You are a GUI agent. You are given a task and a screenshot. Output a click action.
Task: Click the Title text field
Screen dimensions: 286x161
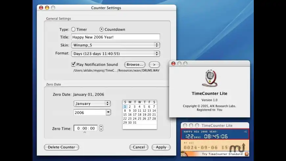[115, 37]
